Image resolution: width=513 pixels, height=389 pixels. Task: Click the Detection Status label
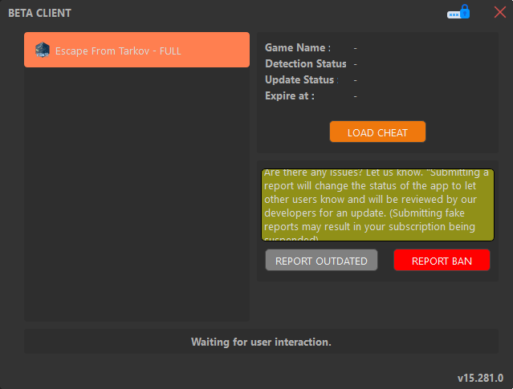306,64
